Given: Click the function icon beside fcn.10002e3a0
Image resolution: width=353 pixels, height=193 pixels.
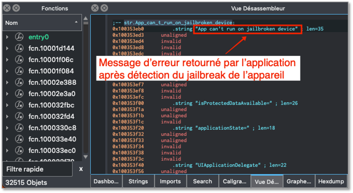Looking at the screenshot, I should [19, 94].
